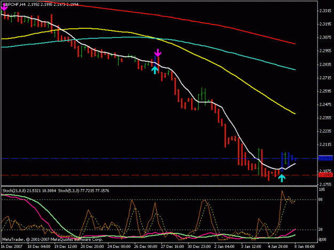Screen dimensions: 334x250
Task: Click the 2.2355 price axis label
Action: (325, 118)
